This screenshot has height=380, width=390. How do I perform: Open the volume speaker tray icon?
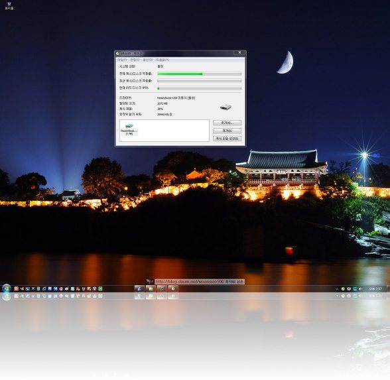[x=360, y=288]
